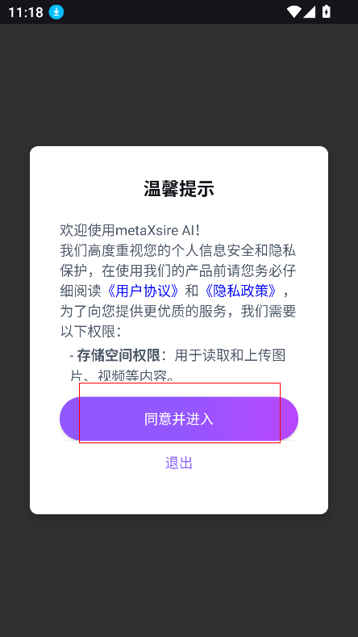The image size is (358, 637).
Task: Open the 《隐私政策》 privacy policy link
Action: click(240, 291)
